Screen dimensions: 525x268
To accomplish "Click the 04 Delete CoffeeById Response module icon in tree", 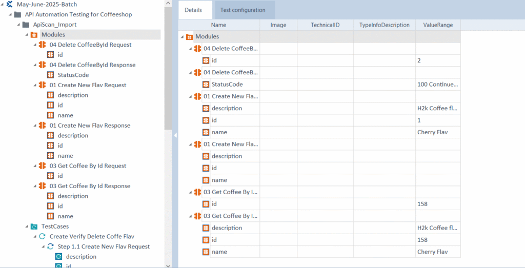I will (x=42, y=65).
